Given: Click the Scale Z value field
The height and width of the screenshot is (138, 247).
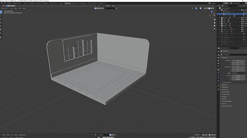Looking at the screenshot, I should pos(238,79).
